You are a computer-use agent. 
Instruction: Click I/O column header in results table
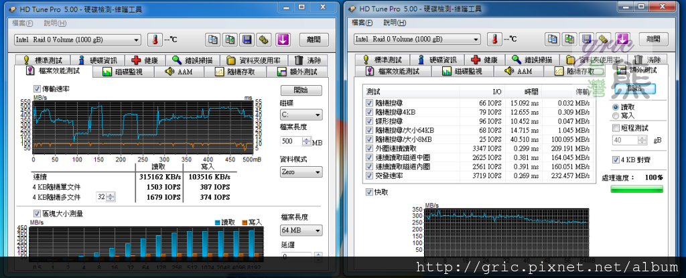click(x=482, y=92)
